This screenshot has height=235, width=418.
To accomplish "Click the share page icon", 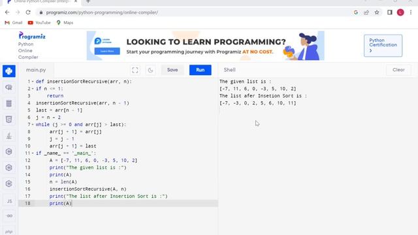I will pos(366,12).
